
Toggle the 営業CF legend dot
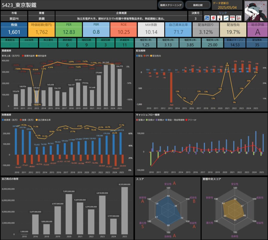pyautogui.click(x=137, y=120)
